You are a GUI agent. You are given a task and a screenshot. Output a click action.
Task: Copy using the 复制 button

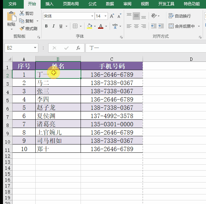point(27,21)
